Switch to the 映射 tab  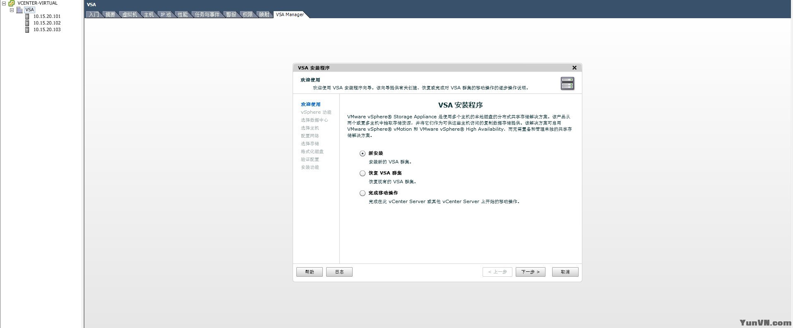[x=264, y=14]
